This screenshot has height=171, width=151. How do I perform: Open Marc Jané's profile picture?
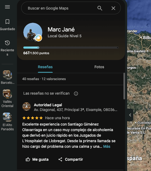[x=33, y=32]
